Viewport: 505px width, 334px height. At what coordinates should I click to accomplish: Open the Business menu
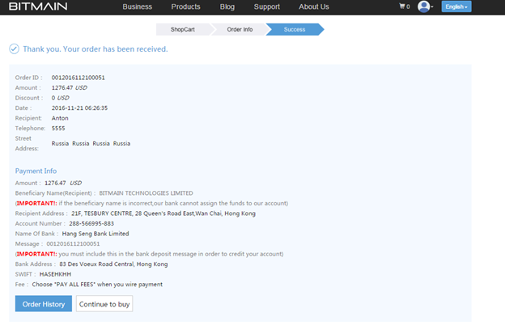pyautogui.click(x=137, y=6)
